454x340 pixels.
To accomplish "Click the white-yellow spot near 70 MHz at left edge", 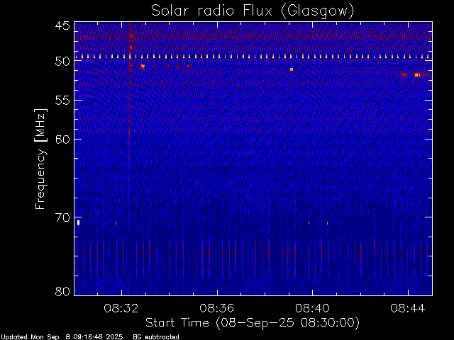I will [78, 222].
